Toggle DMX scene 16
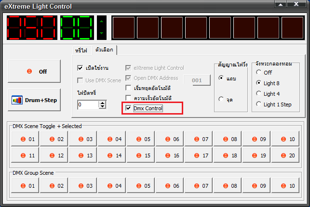The image size is (310, 207). (x=170, y=155)
